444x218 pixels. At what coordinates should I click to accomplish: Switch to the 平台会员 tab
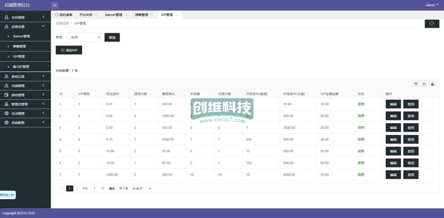[86, 15]
